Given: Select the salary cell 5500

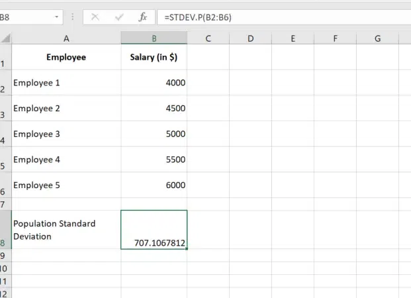Looking at the screenshot, I should [154, 159].
